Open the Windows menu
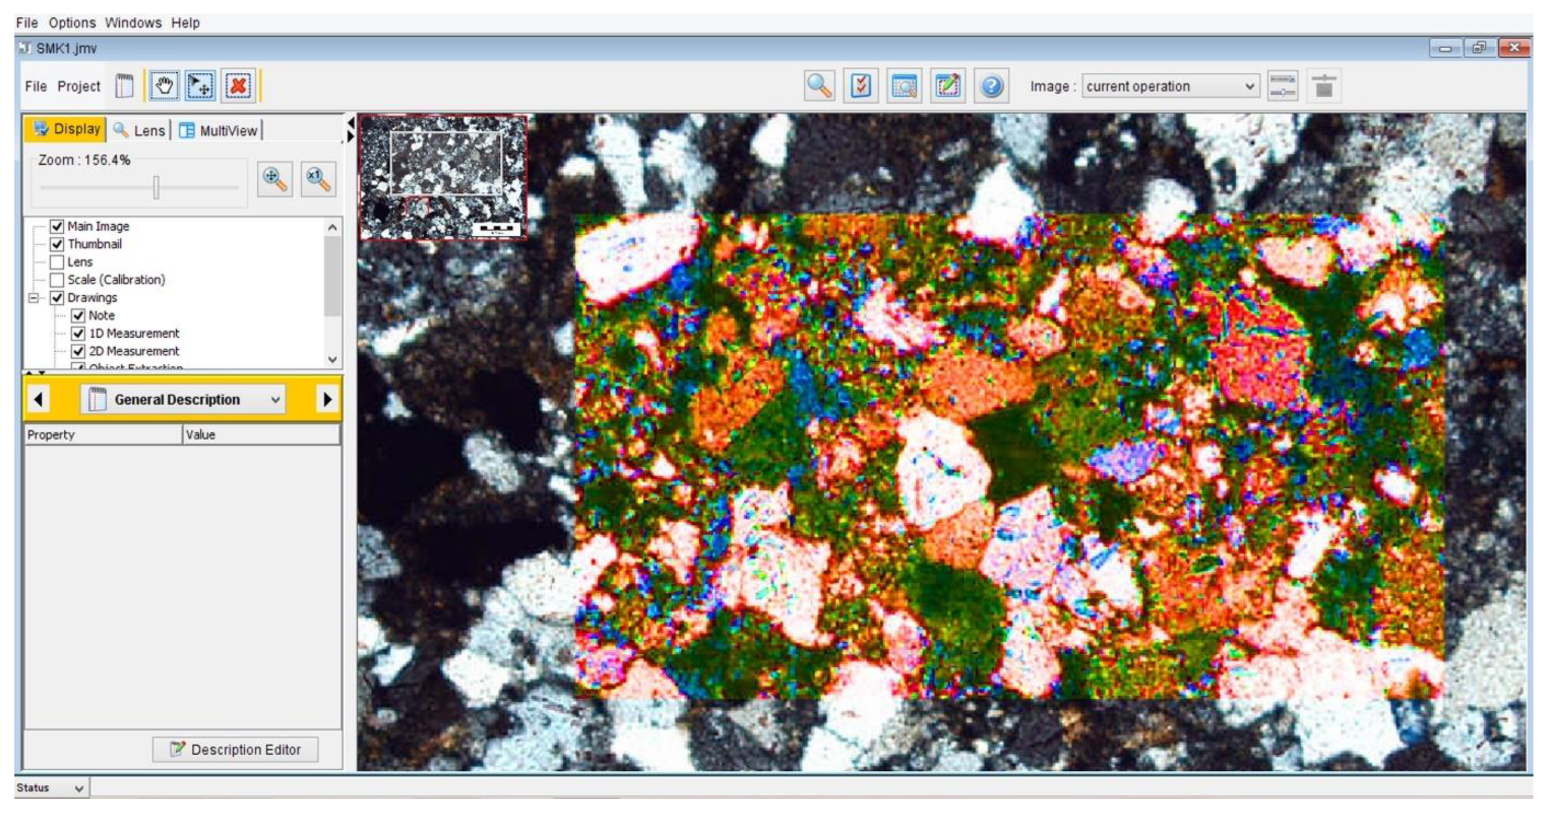The image size is (1548, 813). tap(133, 23)
